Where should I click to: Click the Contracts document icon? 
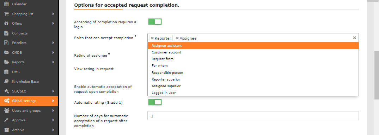[7, 33]
